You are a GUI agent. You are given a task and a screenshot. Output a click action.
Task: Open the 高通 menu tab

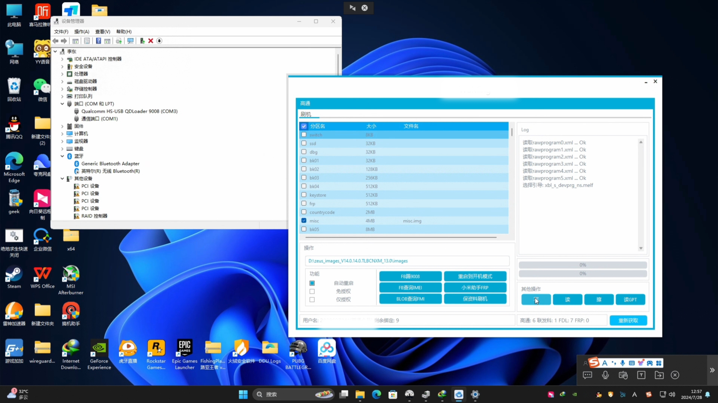305,103
